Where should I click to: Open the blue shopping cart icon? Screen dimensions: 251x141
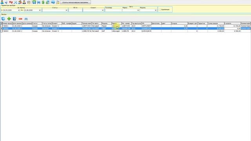pyautogui.click(x=38, y=2)
